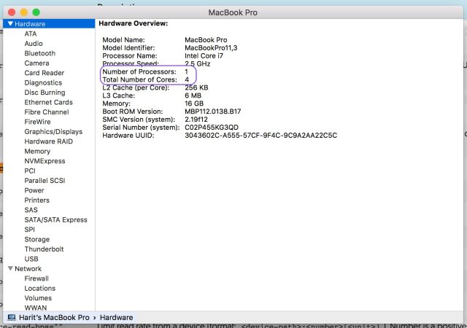Open Printers in the sidebar
467x328 pixels.
(37, 200)
